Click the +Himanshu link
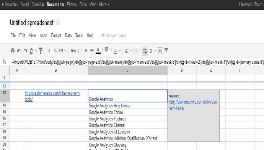 10,4
